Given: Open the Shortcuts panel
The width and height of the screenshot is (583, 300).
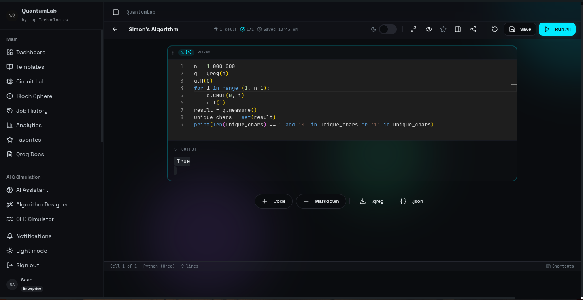Looking at the screenshot, I should 560,266.
